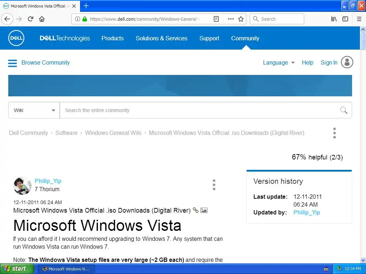Open Community navigation menu

245,38
